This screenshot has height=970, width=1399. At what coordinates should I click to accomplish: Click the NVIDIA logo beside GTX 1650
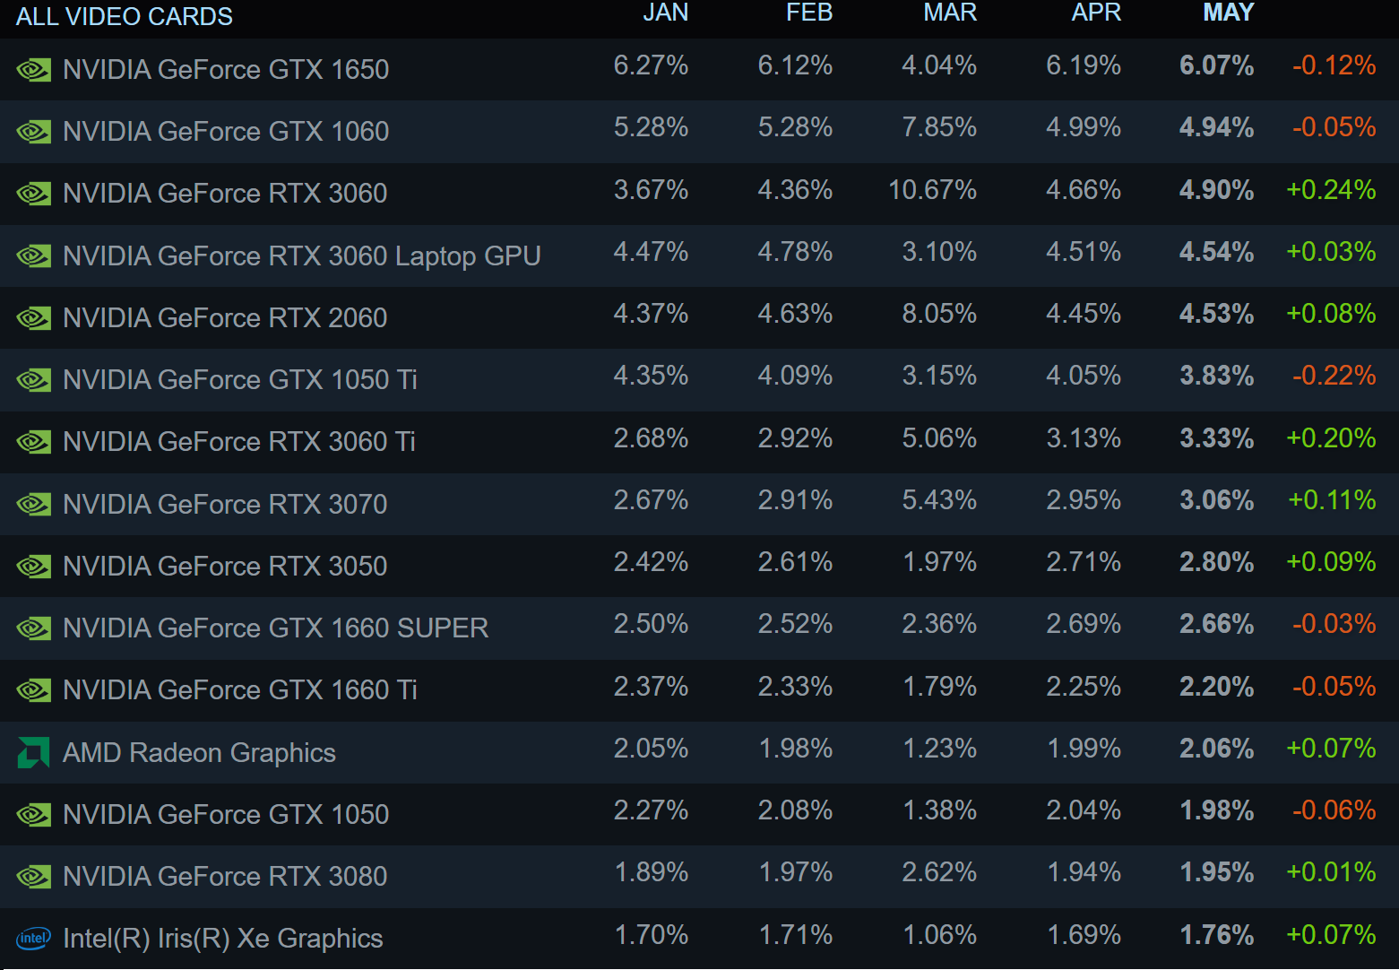[34, 70]
